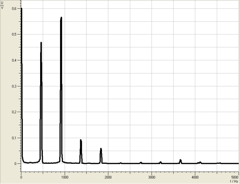Click the 0.6 y-axis tick label
Viewport: 240px width, 184px height.
point(15,9)
